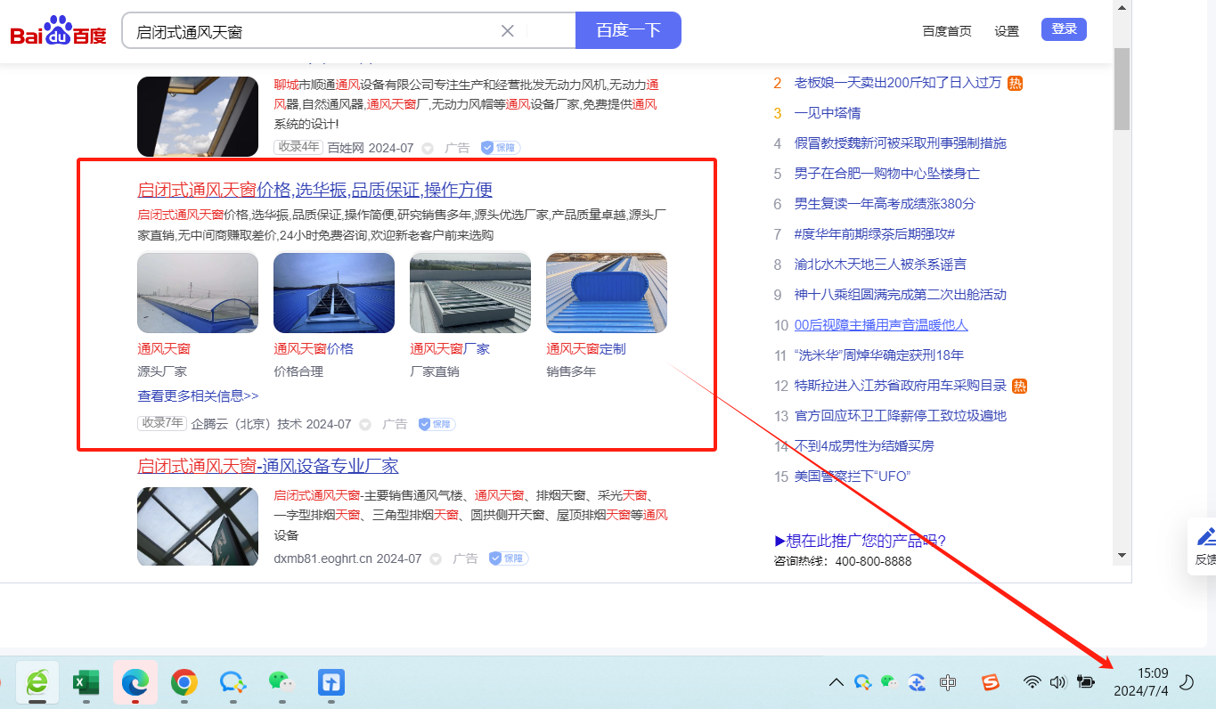This screenshot has width=1216, height=709.
Task: Show hidden tray icons with the chevron
Action: click(836, 682)
